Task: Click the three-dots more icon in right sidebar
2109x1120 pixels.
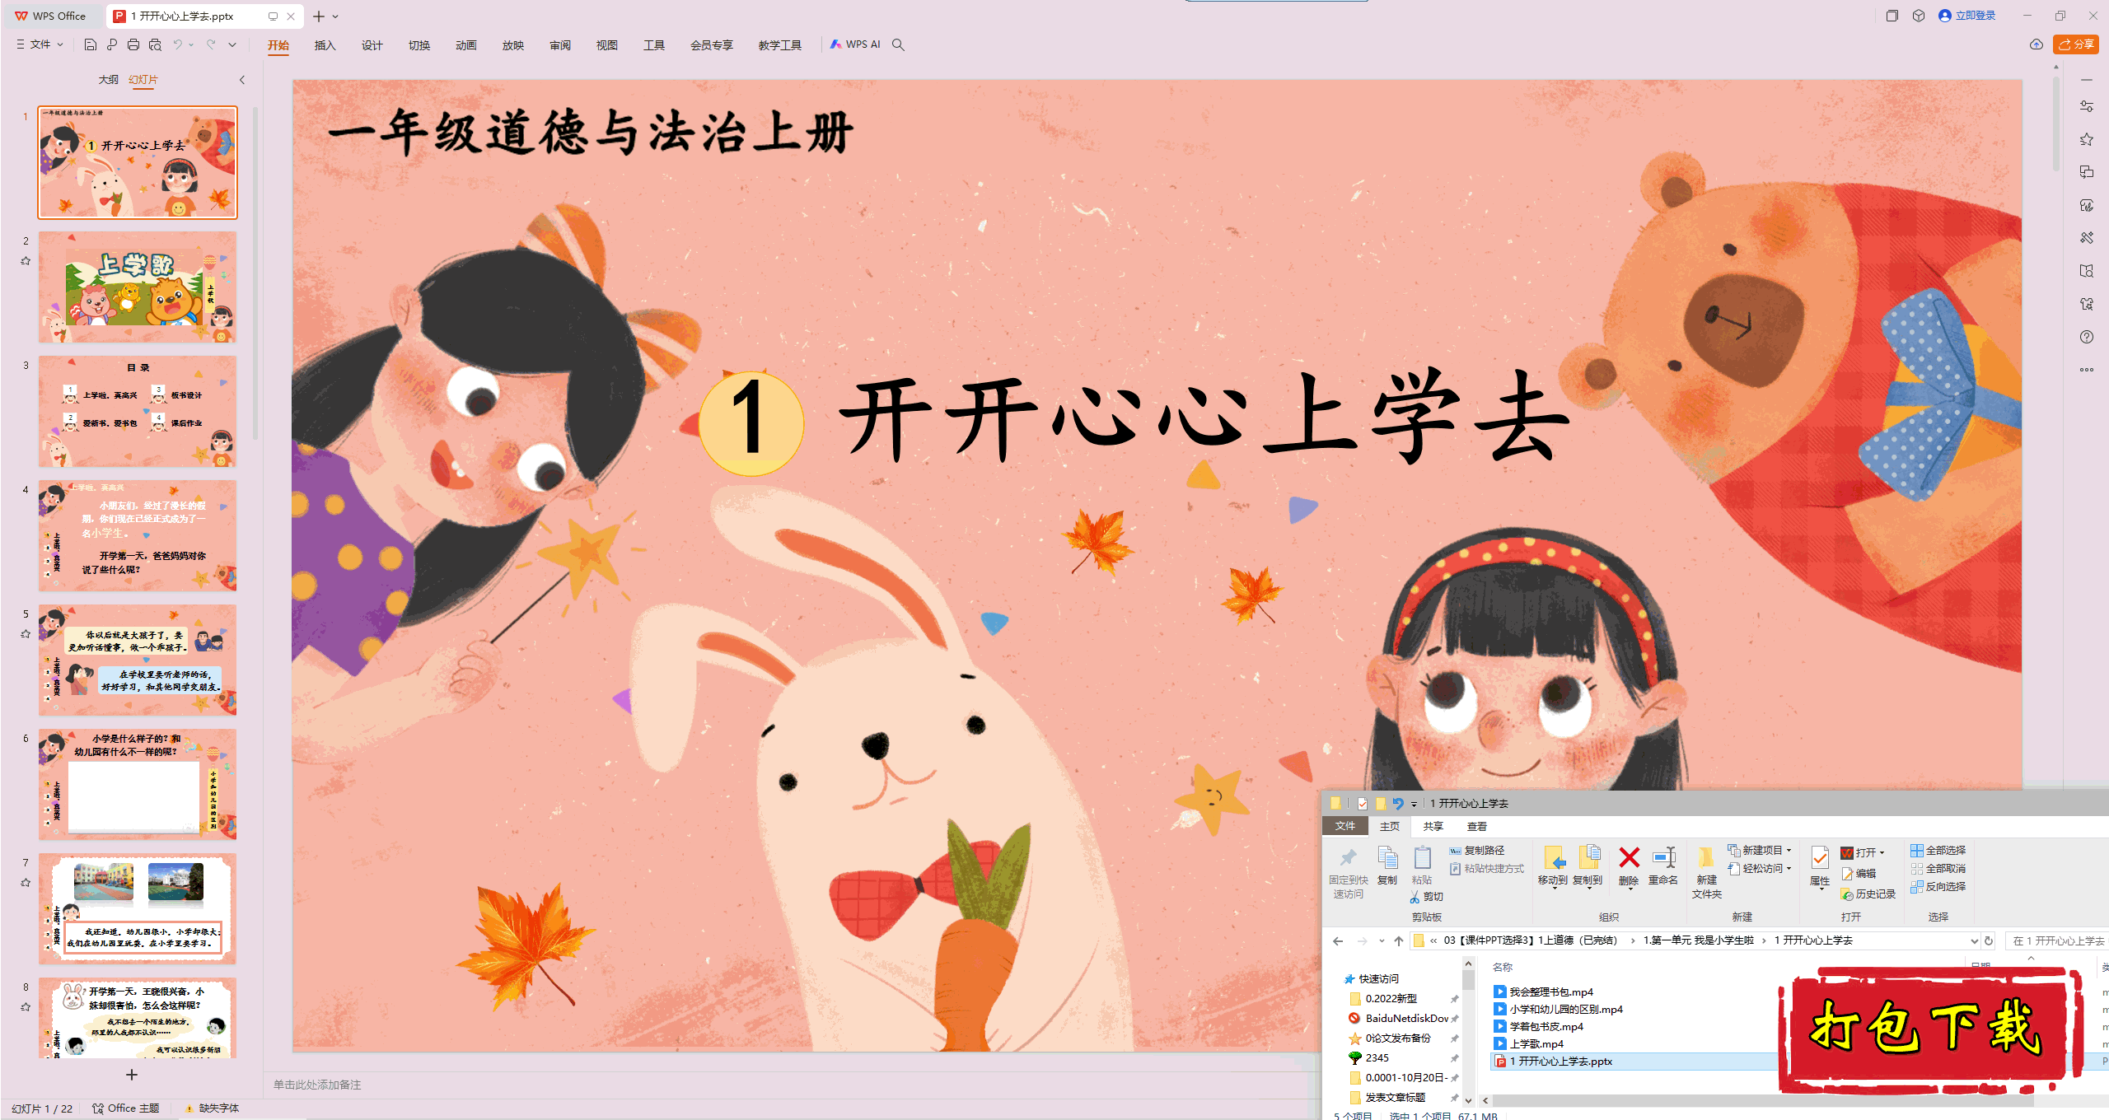Action: coord(2087,370)
